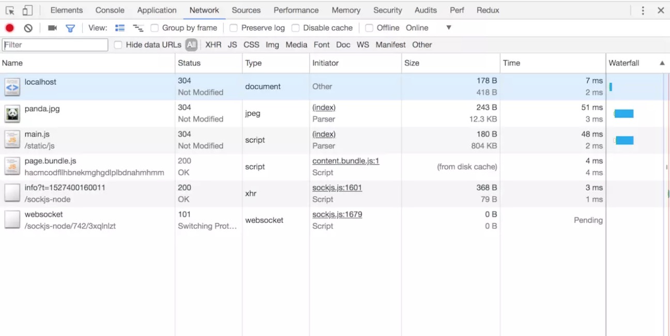670x336 pixels.
Task: Switch to large request rows view icon
Action: [x=119, y=28]
